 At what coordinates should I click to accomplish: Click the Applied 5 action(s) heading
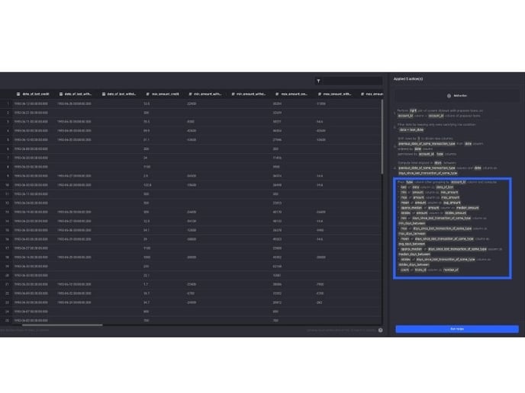click(408, 79)
